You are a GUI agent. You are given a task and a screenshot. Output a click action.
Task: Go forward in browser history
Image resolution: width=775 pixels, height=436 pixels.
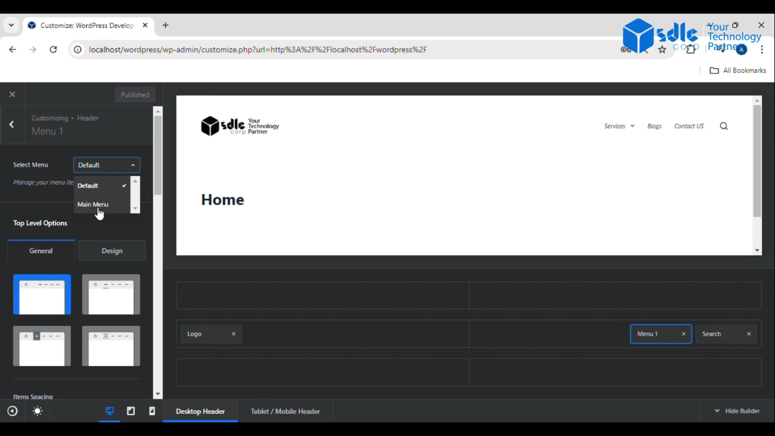tap(33, 49)
